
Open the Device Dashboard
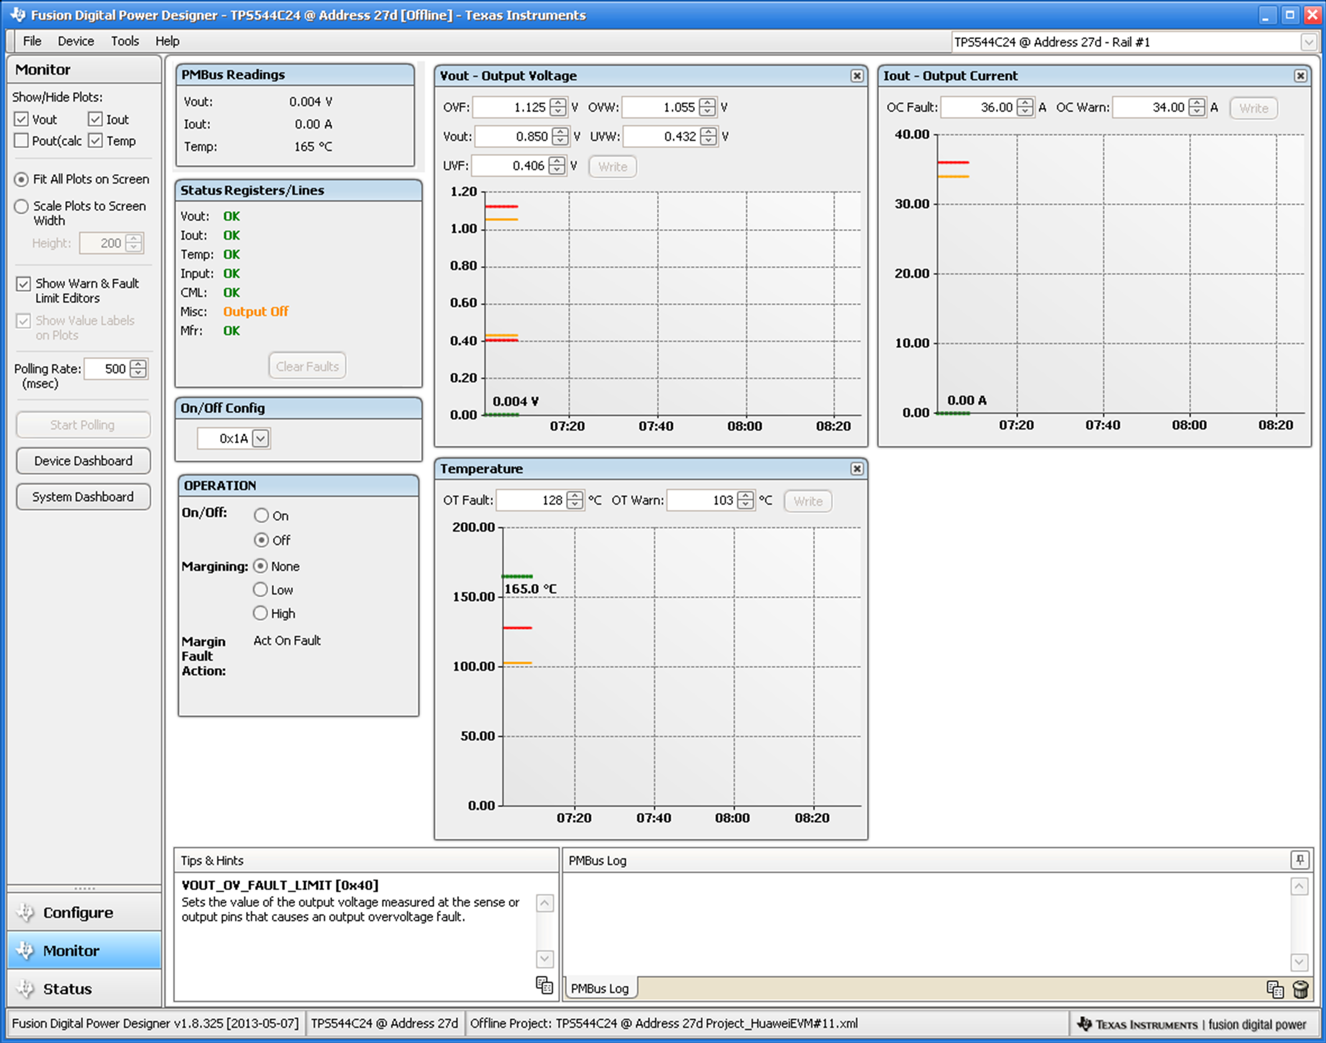[x=83, y=461]
